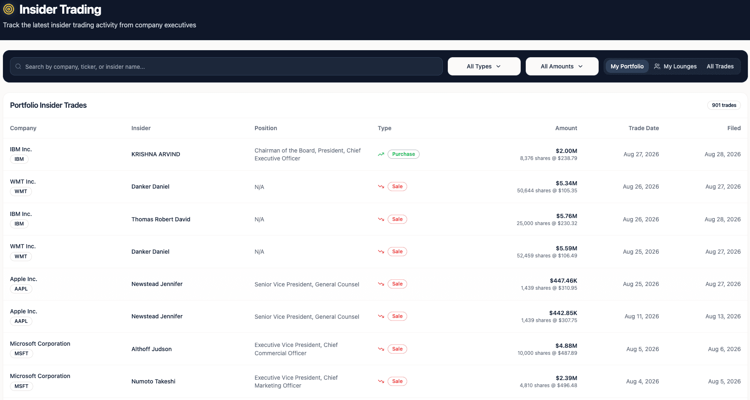
Task: Click downward trend icon in $442.85K row
Action: point(381,316)
